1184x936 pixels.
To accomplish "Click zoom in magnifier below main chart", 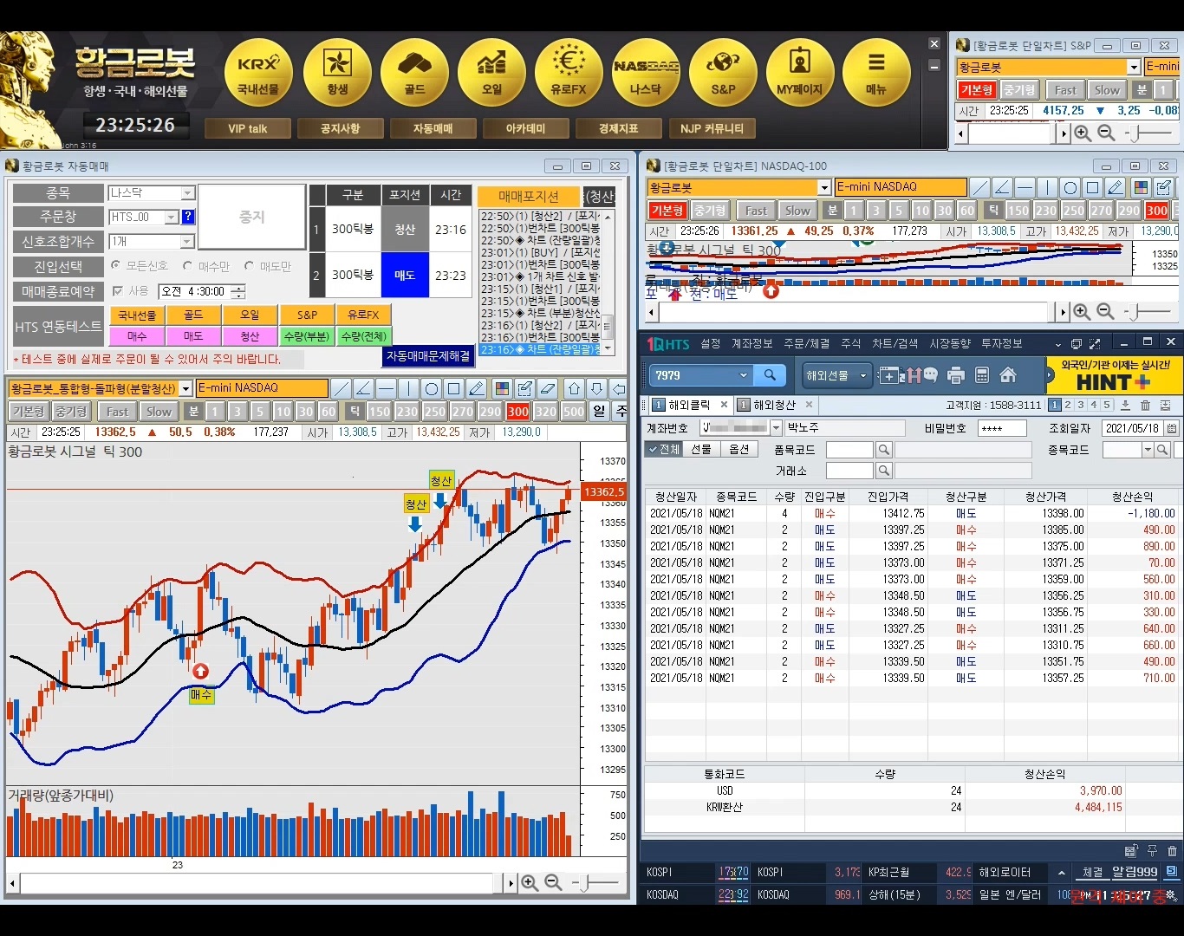I will tap(530, 883).
